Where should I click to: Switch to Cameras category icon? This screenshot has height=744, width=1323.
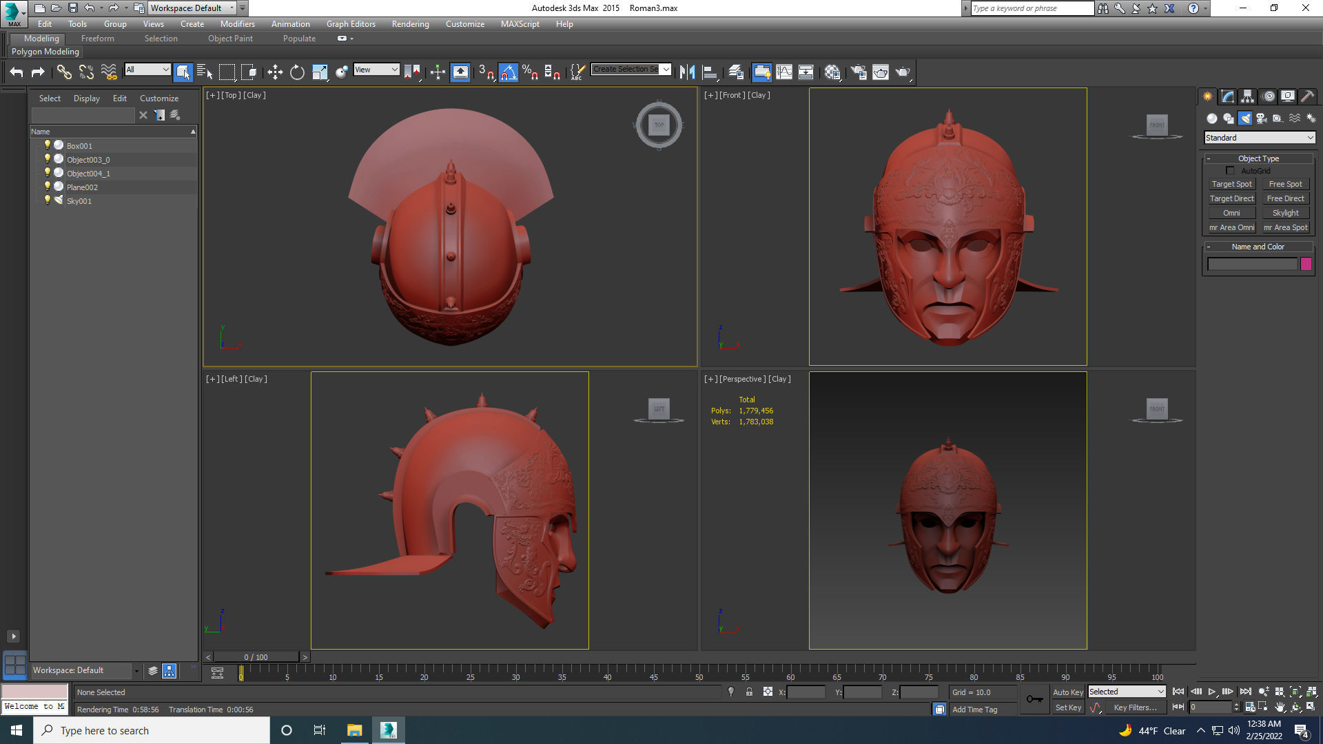click(x=1262, y=118)
